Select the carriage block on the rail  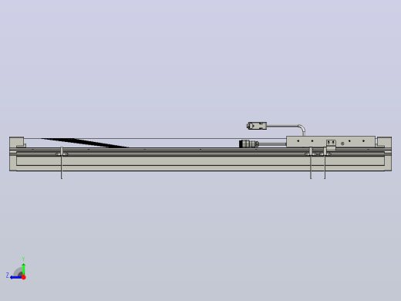331,141
